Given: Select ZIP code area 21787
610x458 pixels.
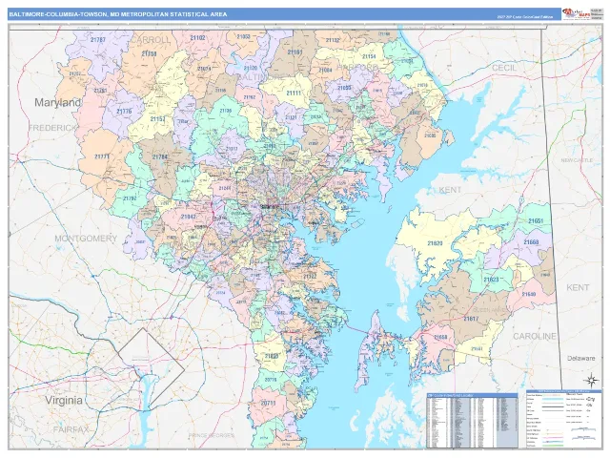Looking at the screenshot, I should (98, 40).
